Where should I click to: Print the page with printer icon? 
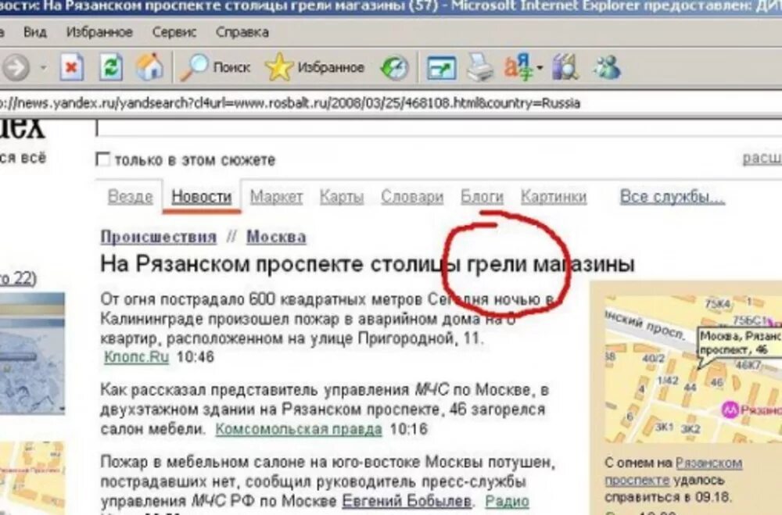pos(480,67)
